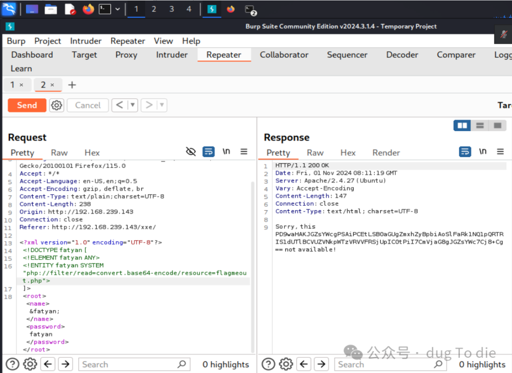Close Repeater request tab 2
Viewport: 512px width, 373px height.
pyautogui.click(x=52, y=85)
